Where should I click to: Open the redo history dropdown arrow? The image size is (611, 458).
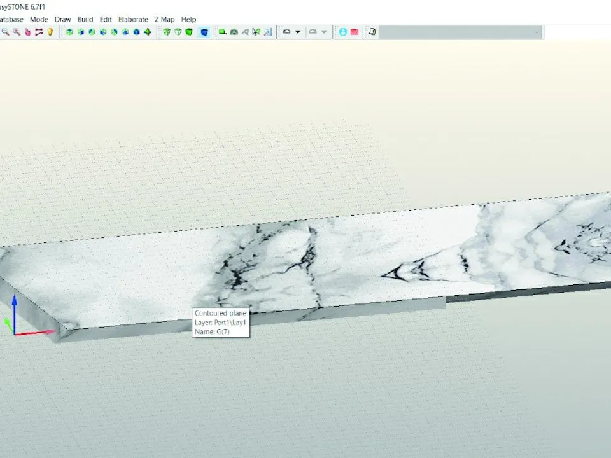(324, 32)
